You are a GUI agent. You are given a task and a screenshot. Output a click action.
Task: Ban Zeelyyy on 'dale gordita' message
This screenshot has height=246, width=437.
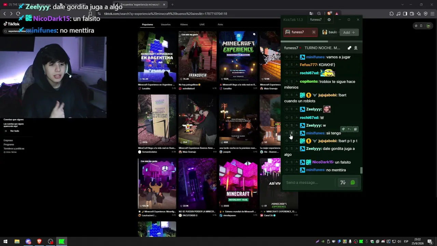(x=286, y=149)
